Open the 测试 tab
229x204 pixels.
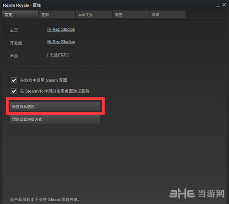(x=167, y=15)
